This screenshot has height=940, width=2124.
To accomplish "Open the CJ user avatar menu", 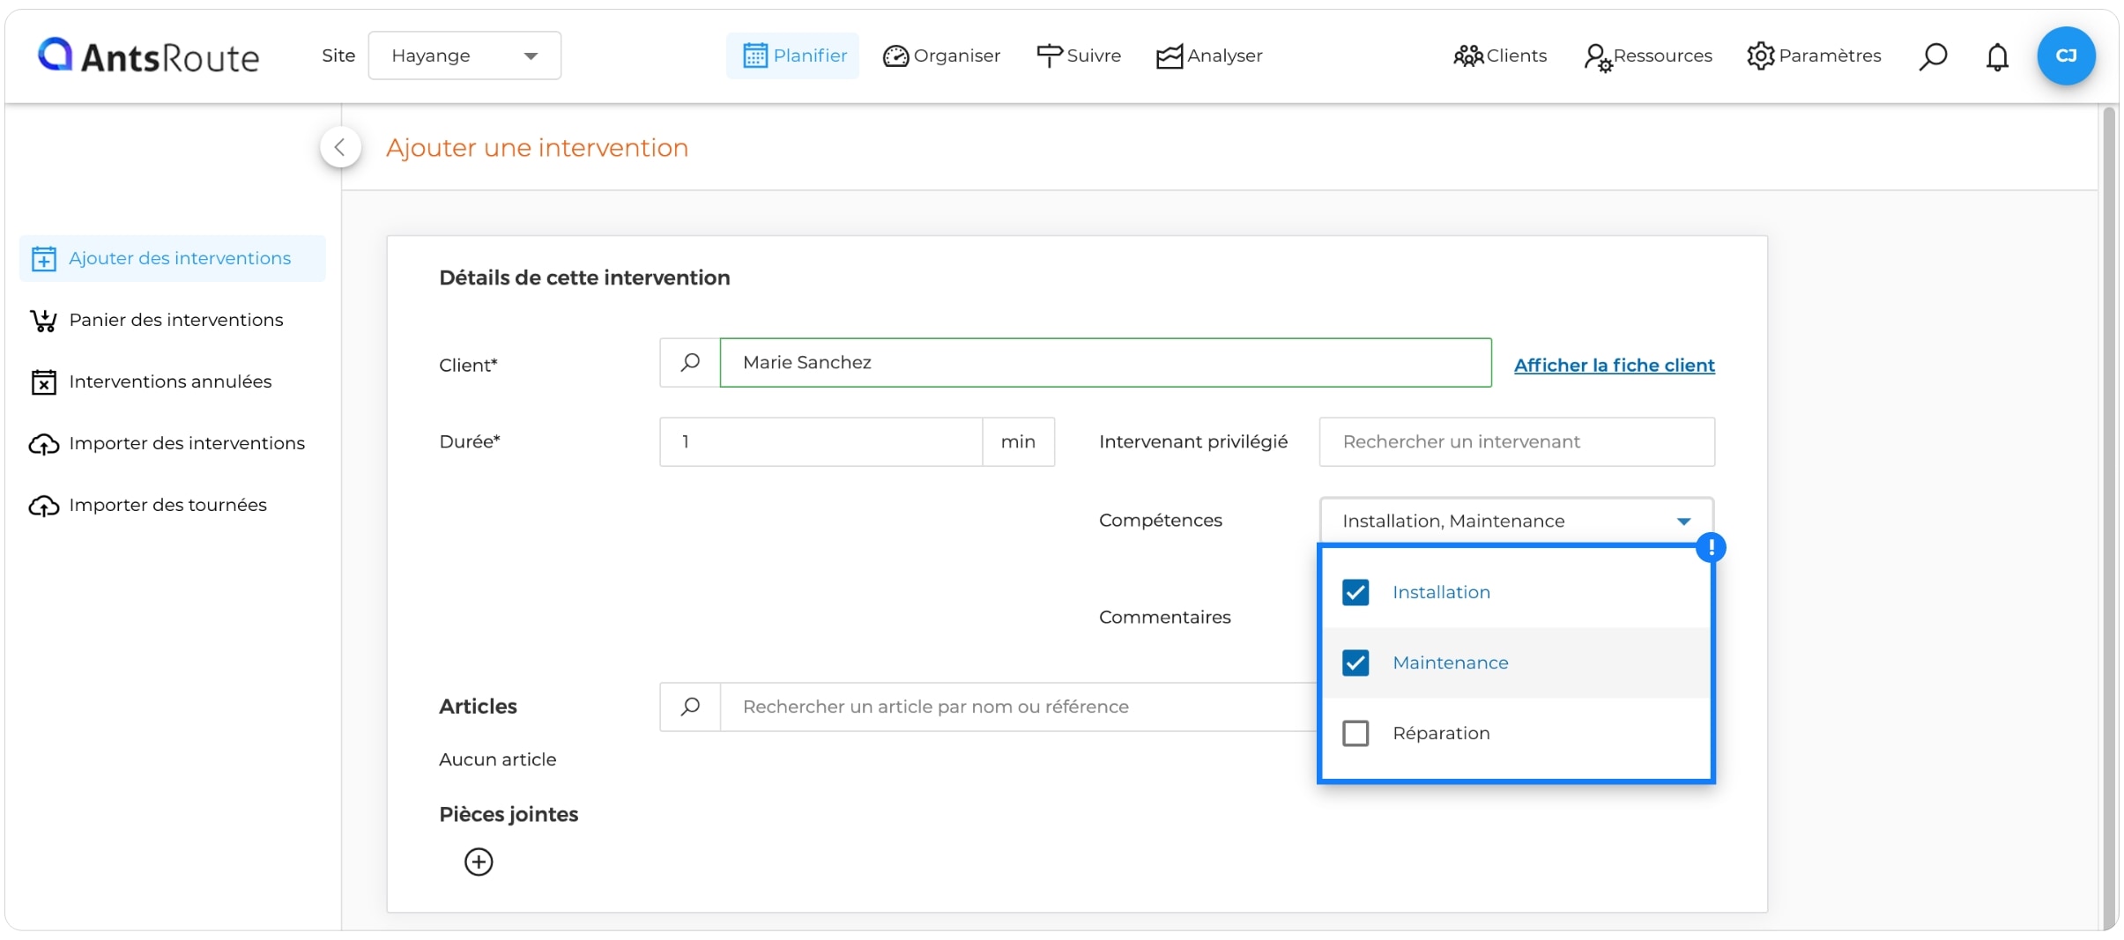I will [x=2066, y=56].
